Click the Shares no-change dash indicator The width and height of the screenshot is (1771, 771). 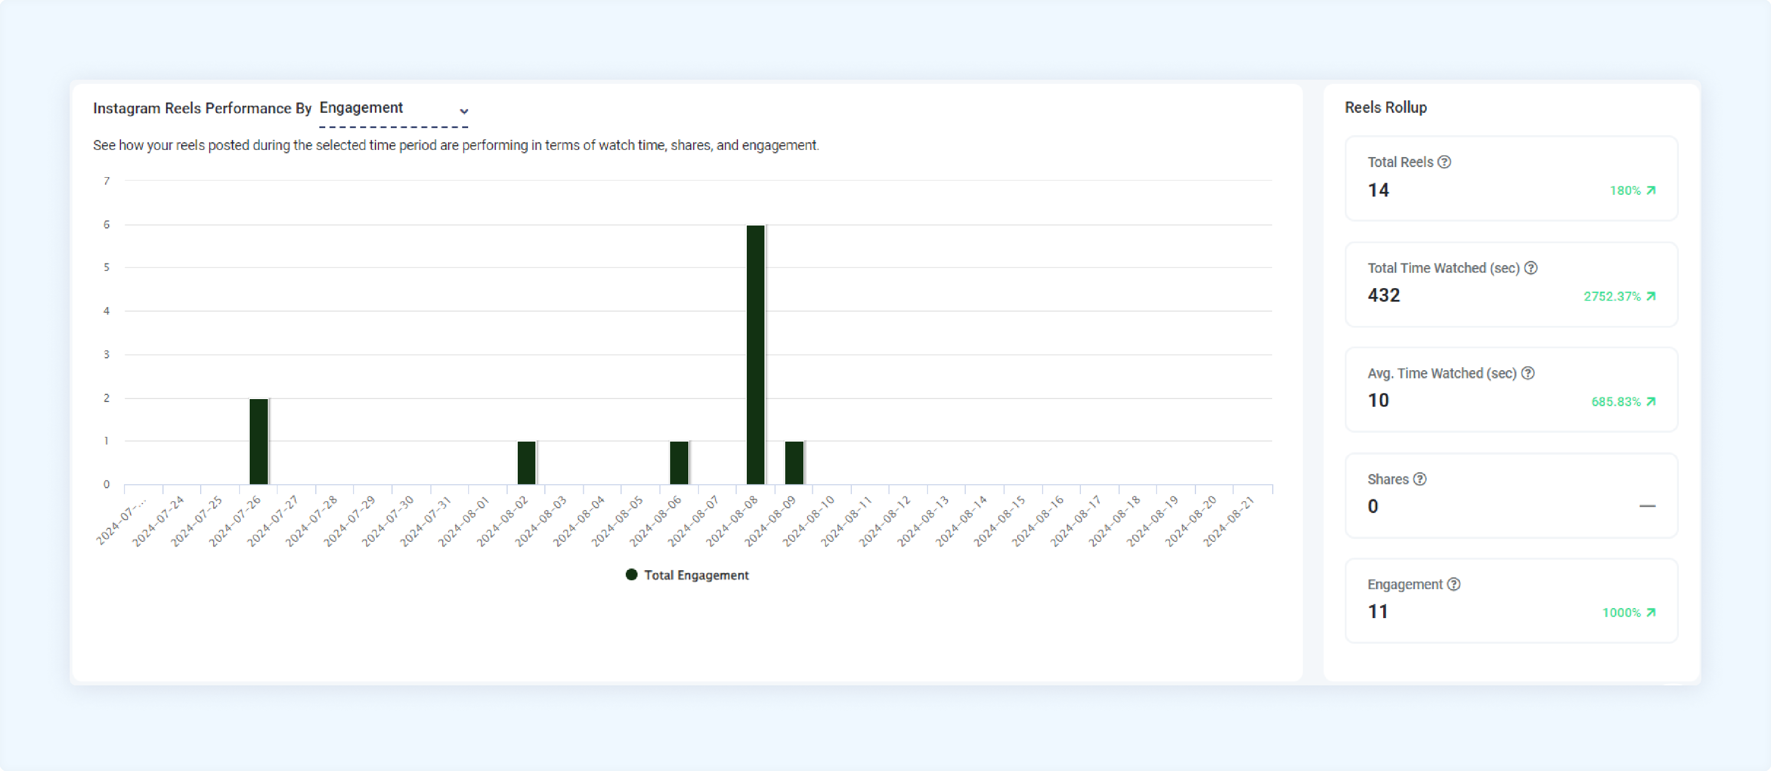point(1647,507)
